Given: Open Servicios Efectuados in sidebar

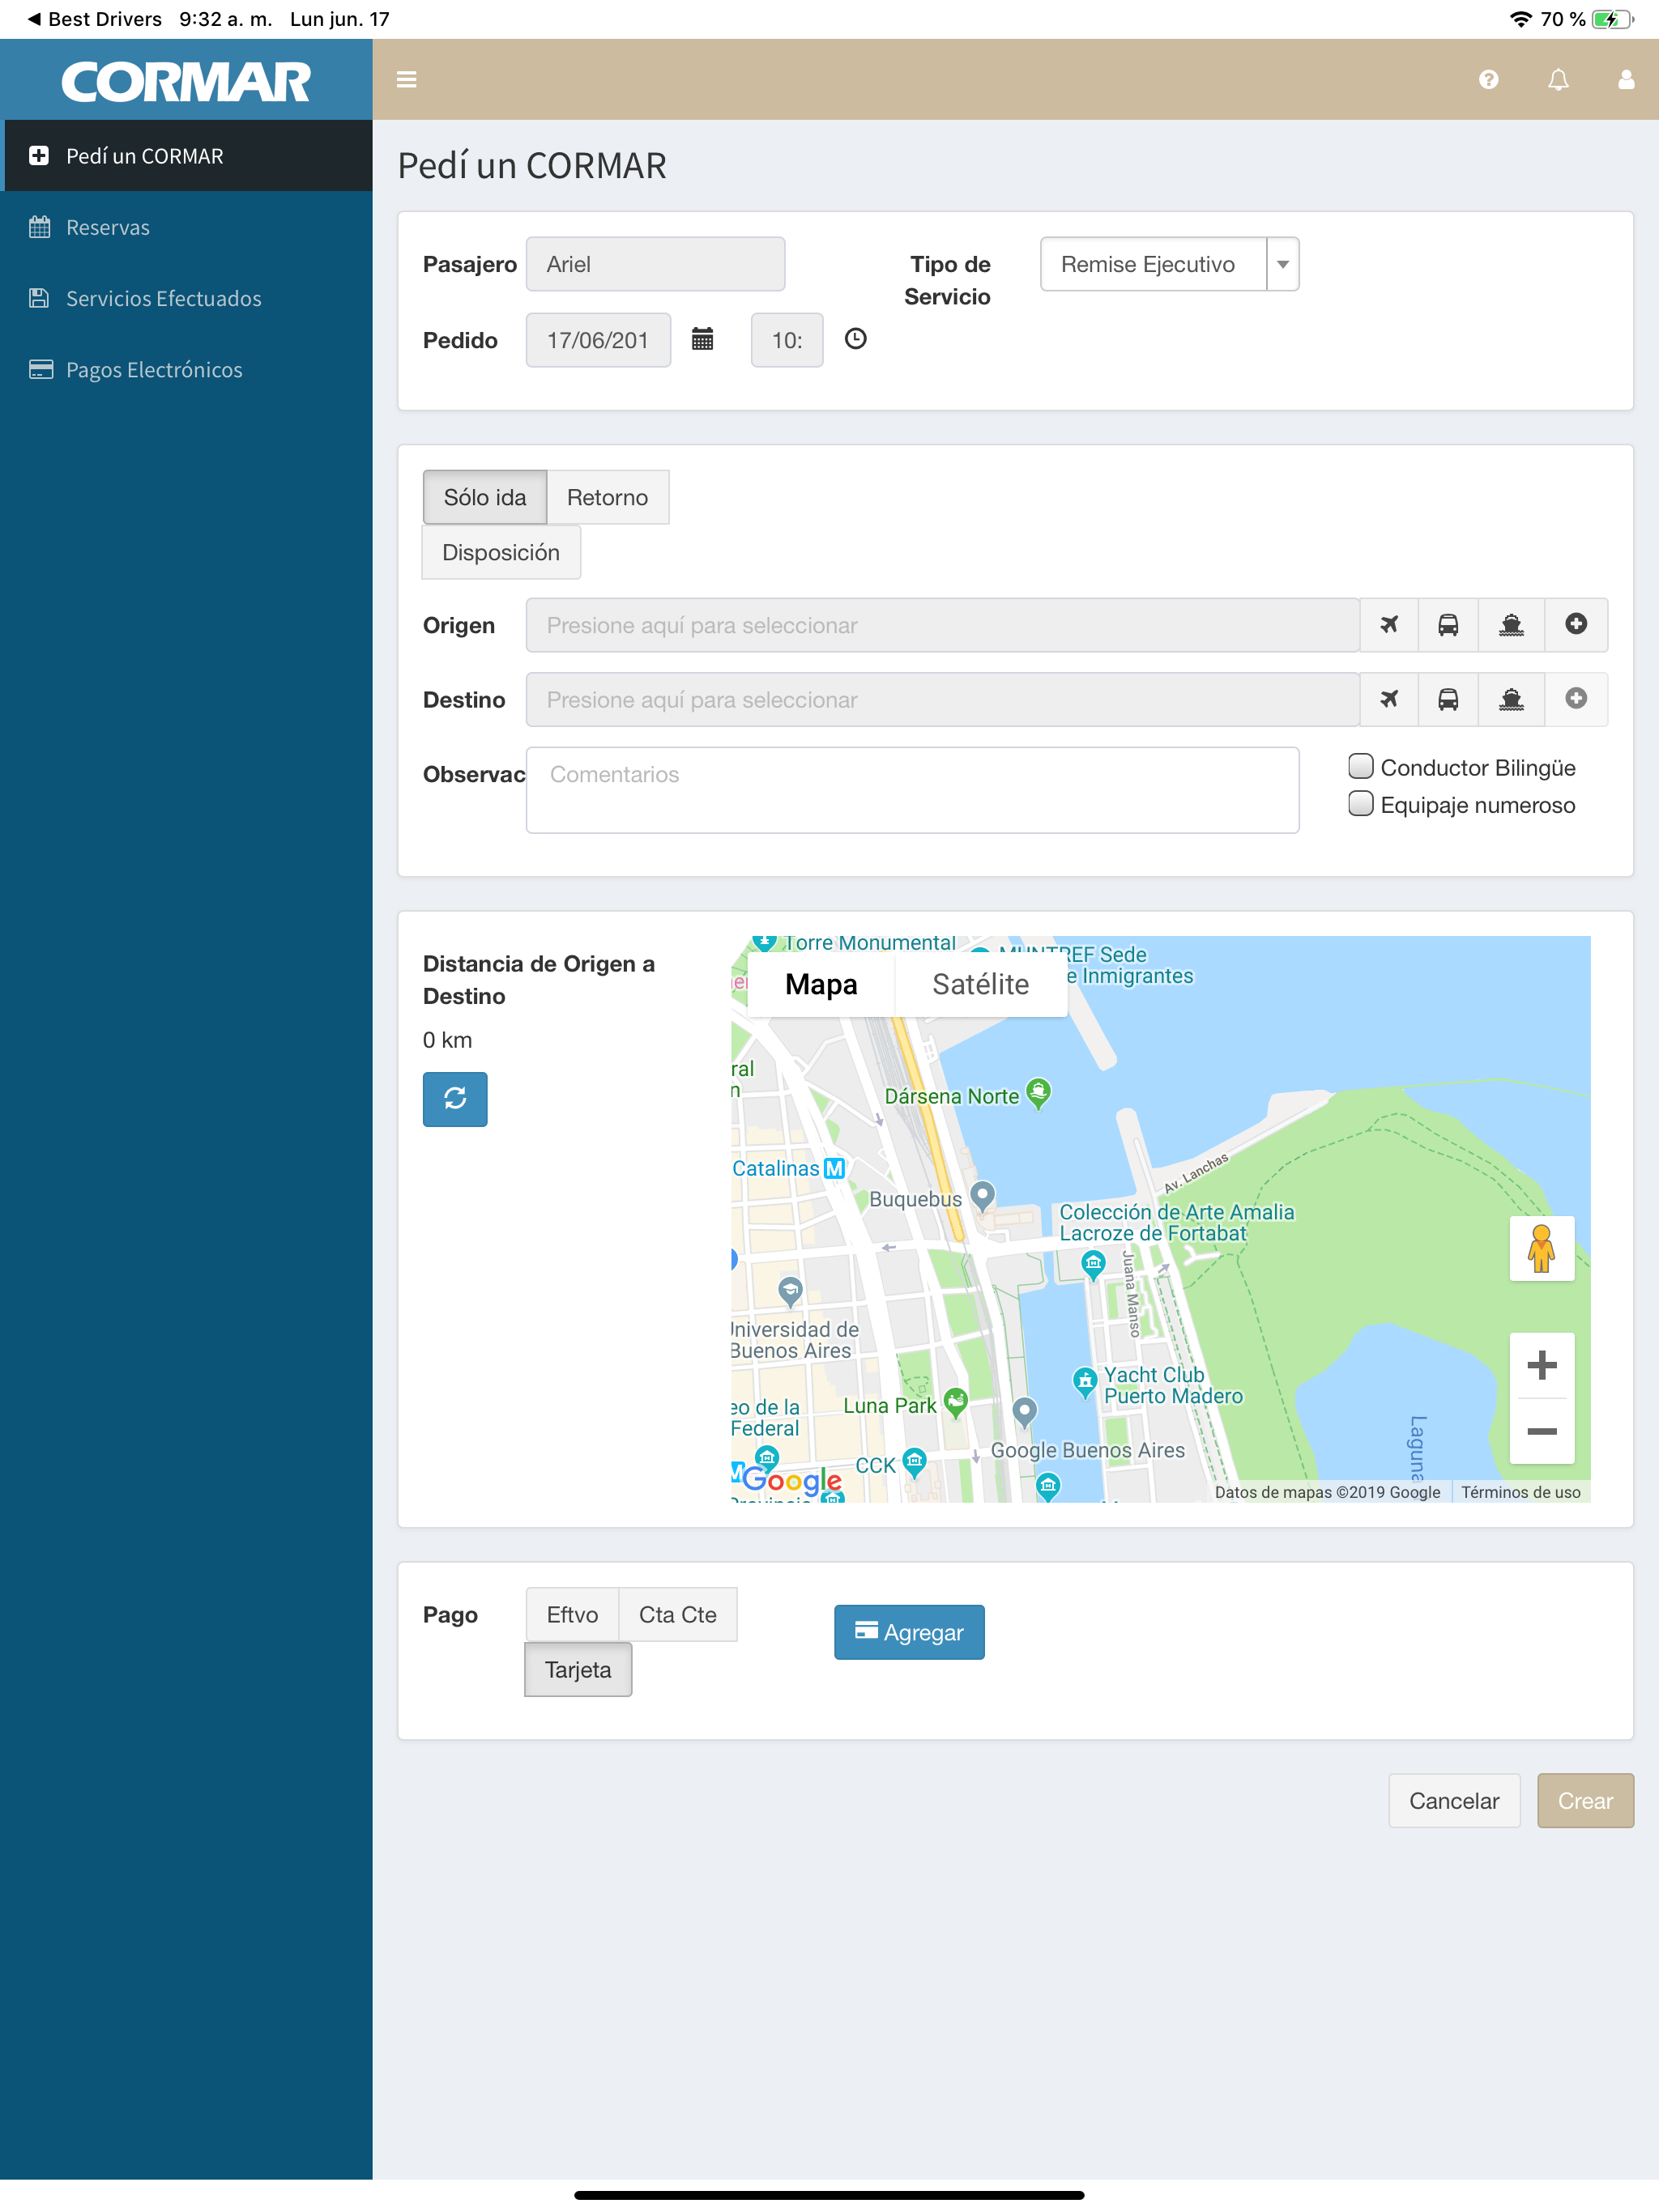Looking at the screenshot, I should [x=186, y=298].
